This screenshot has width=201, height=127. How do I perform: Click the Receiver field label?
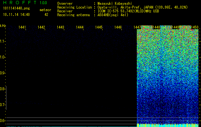click(x=65, y=11)
